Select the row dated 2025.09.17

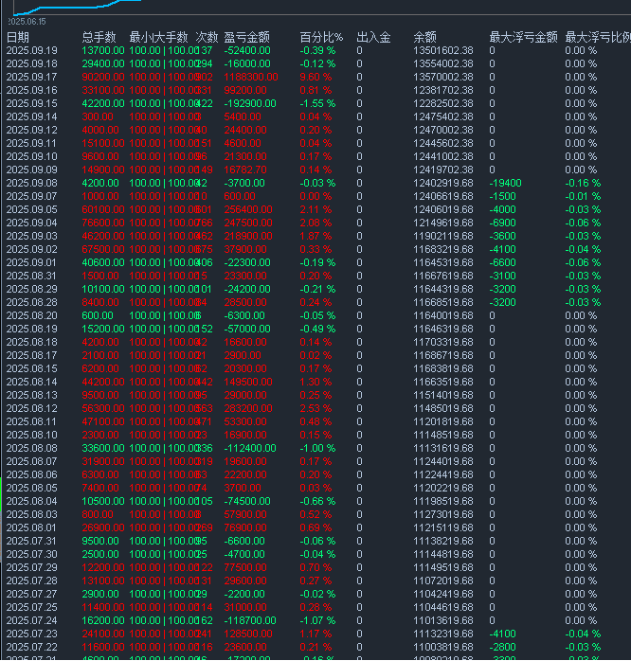[31, 77]
